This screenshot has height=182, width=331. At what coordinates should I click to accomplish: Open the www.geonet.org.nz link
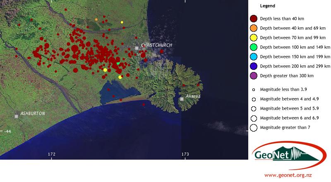tap(288, 175)
